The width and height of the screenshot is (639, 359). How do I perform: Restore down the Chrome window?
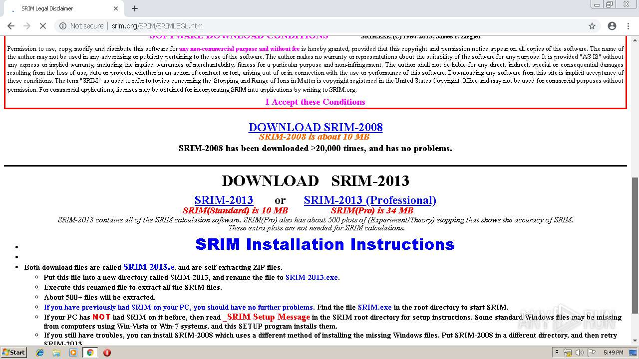coord(609,4)
